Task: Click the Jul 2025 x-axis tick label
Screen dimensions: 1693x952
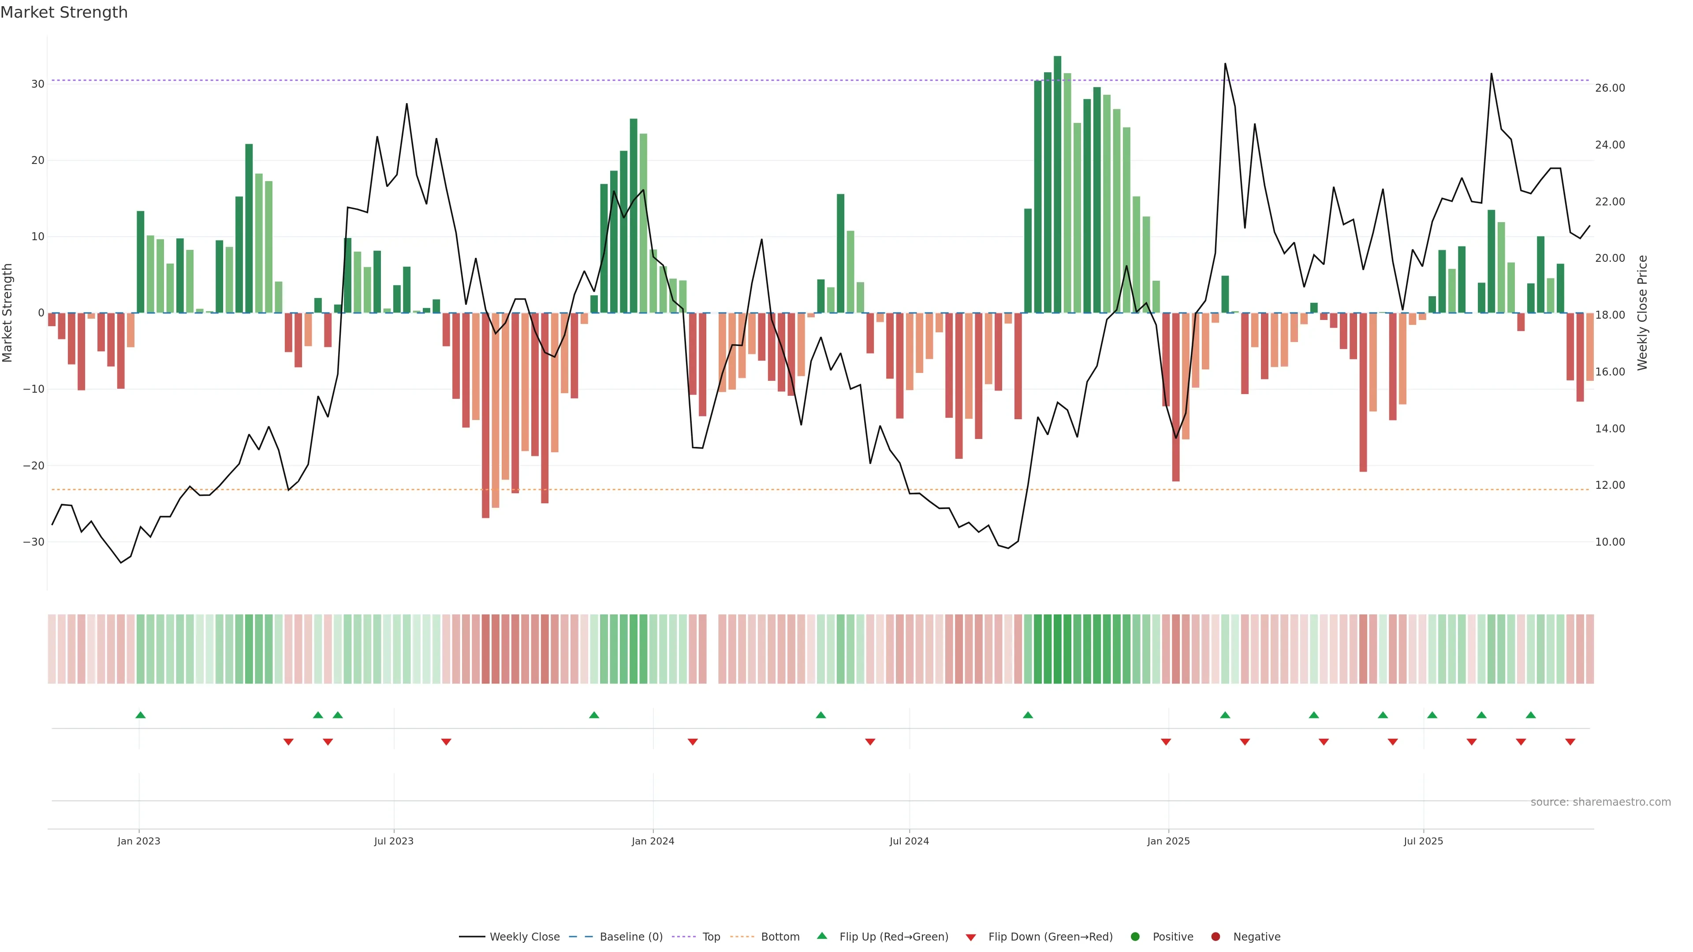Action: pyautogui.click(x=1423, y=841)
